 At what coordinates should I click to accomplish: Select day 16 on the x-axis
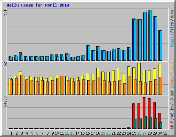pos(88,133)
